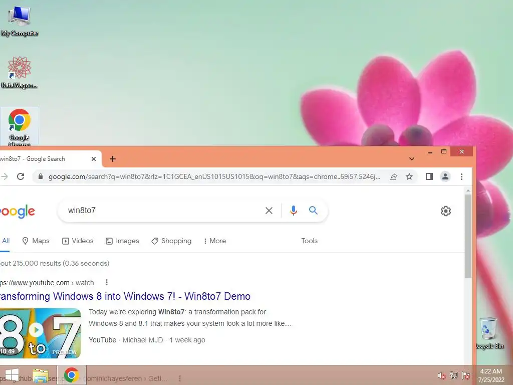
Task: Open File Explorer from the taskbar
Action: pyautogui.click(x=41, y=375)
